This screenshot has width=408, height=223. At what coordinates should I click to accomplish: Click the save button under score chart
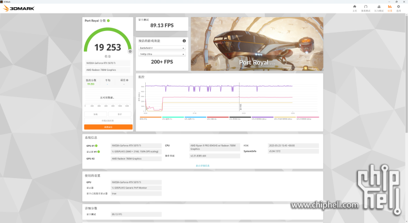pos(120,114)
